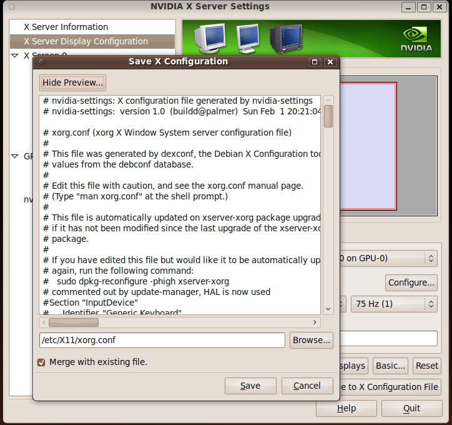Viewport: 452px width, 425px height.
Task: Select 'X Server Information' in sidebar
Action: pos(66,27)
